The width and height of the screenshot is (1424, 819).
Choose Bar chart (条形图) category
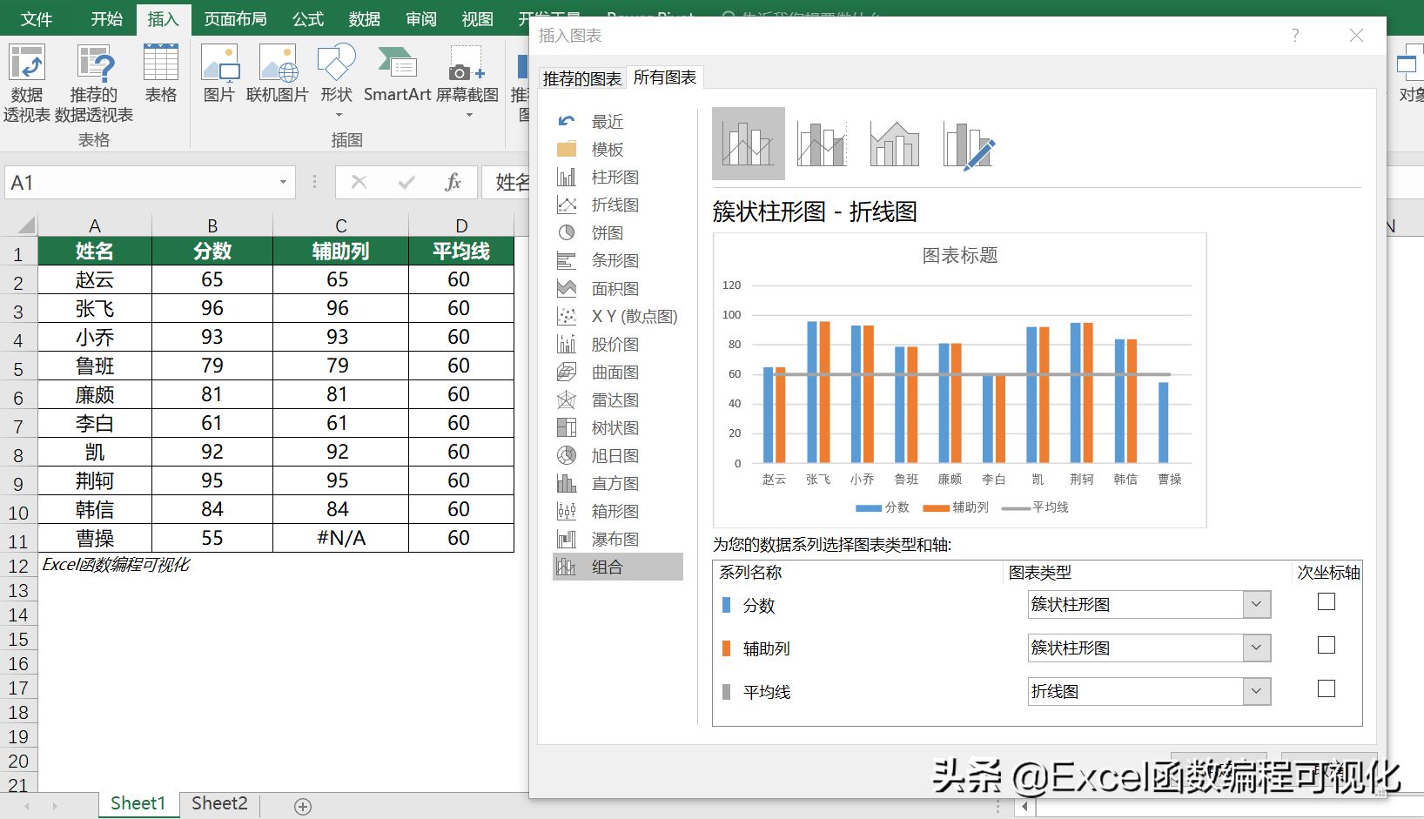[618, 261]
